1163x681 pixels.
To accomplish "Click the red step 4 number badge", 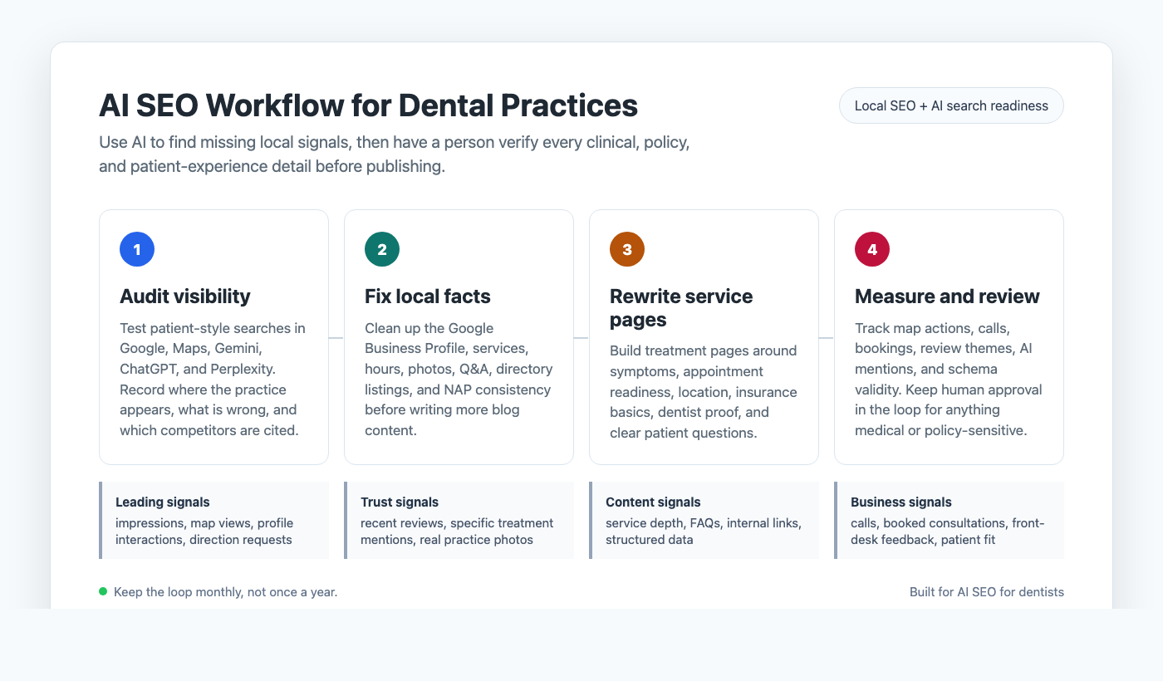I will click(x=872, y=249).
